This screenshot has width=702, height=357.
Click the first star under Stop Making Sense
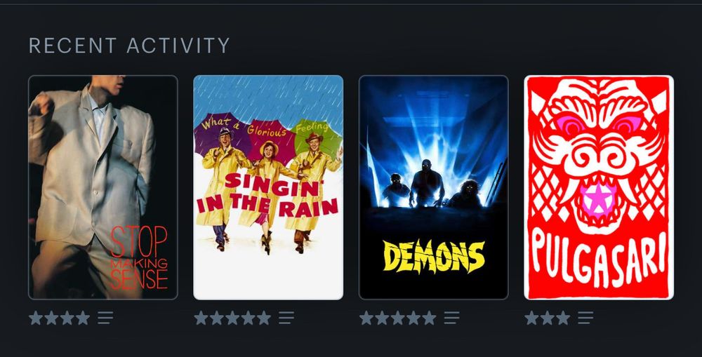click(x=36, y=318)
